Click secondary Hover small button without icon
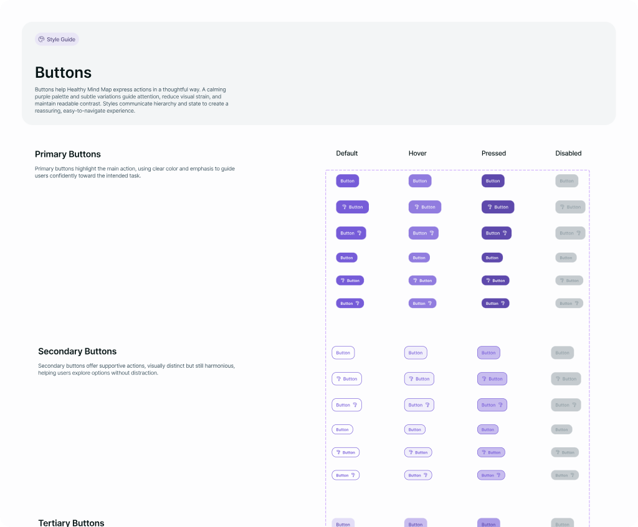This screenshot has height=527, width=638. point(414,429)
